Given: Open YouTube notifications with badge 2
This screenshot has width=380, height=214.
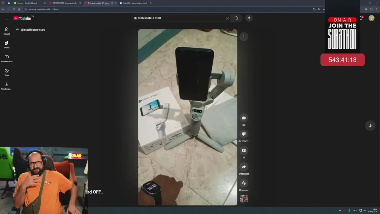Looking at the screenshot, I should pos(361,18).
